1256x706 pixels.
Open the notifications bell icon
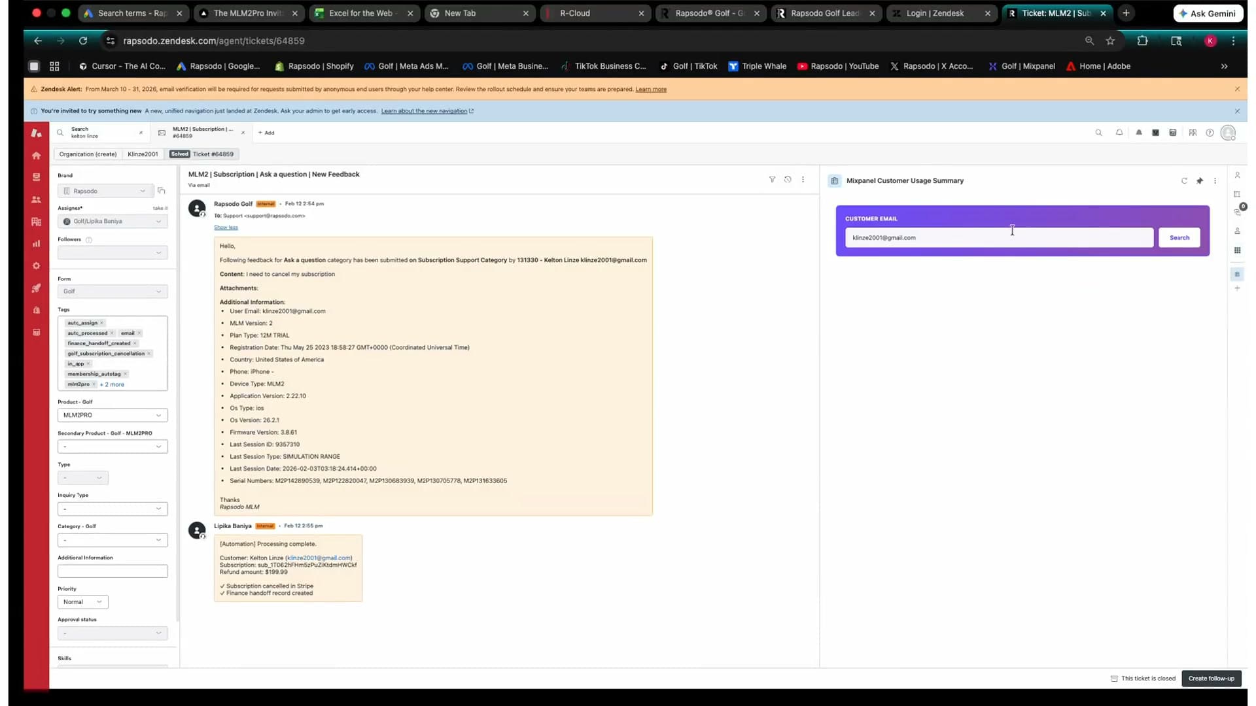coord(1119,133)
